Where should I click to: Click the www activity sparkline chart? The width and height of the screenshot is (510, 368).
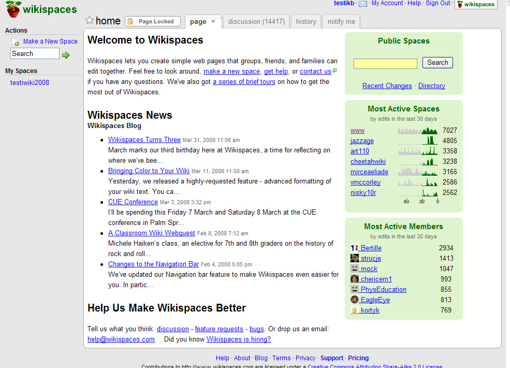point(418,131)
